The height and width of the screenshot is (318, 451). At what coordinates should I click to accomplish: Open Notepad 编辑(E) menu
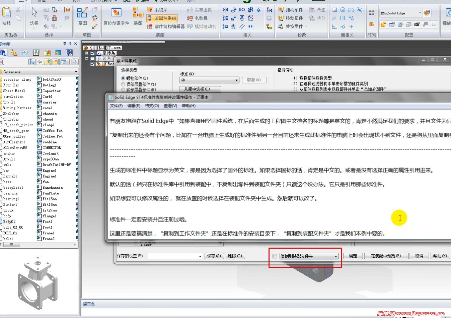tap(134, 106)
